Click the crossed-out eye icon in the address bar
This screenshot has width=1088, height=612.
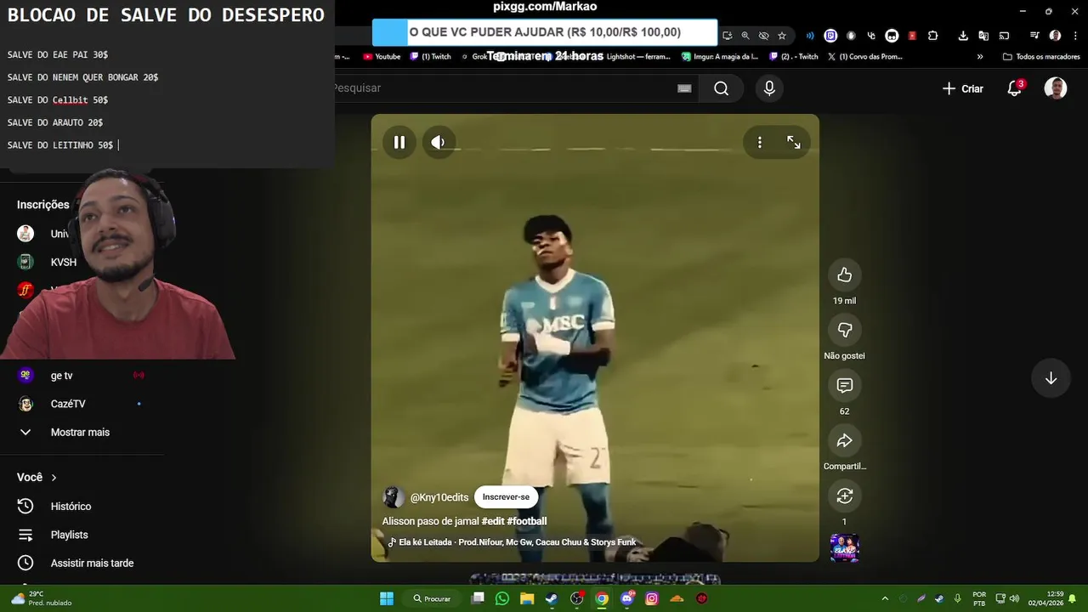(x=763, y=36)
